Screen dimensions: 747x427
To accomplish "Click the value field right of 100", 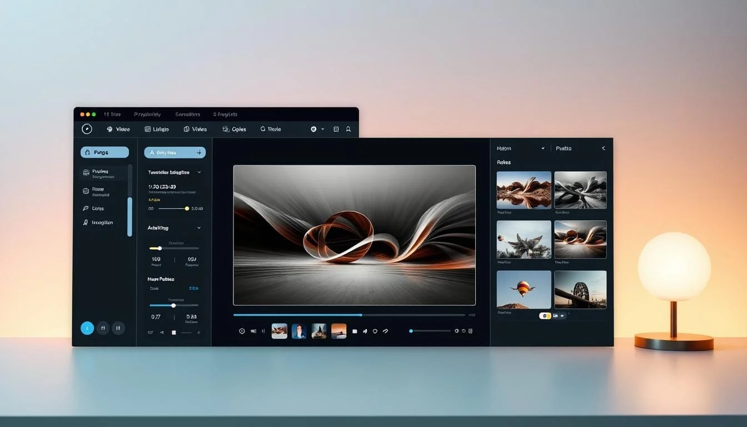I will tap(192, 260).
